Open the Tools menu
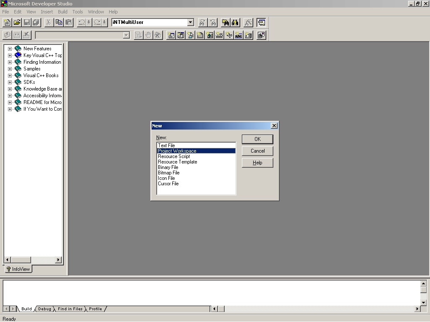Screen dimensions: 430x322 78,12
